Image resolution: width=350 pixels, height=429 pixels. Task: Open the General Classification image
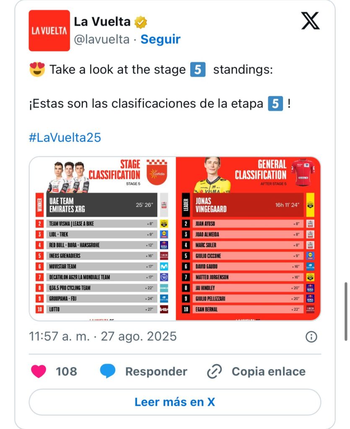coord(248,239)
